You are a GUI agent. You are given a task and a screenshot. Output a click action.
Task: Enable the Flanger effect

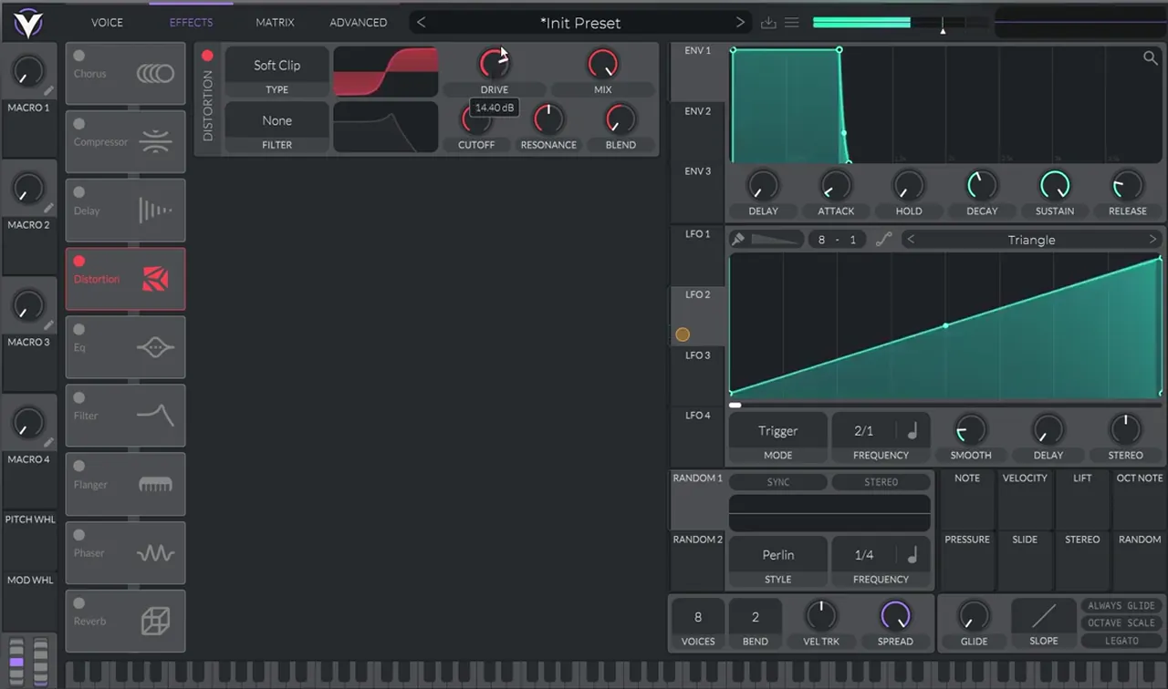click(x=79, y=467)
